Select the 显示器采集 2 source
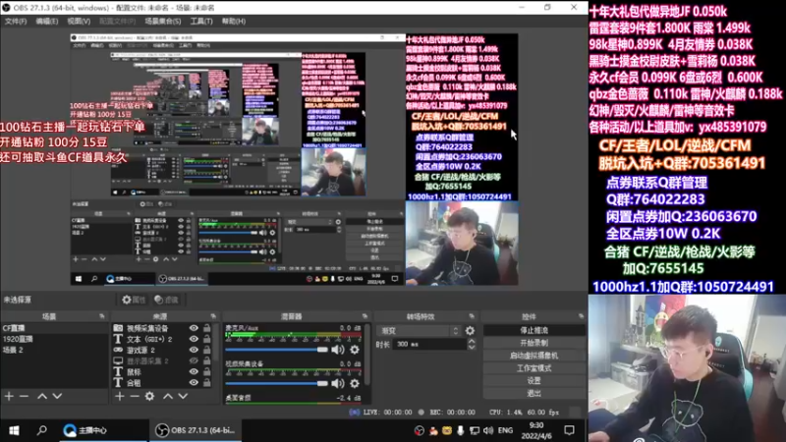 pyautogui.click(x=147, y=360)
